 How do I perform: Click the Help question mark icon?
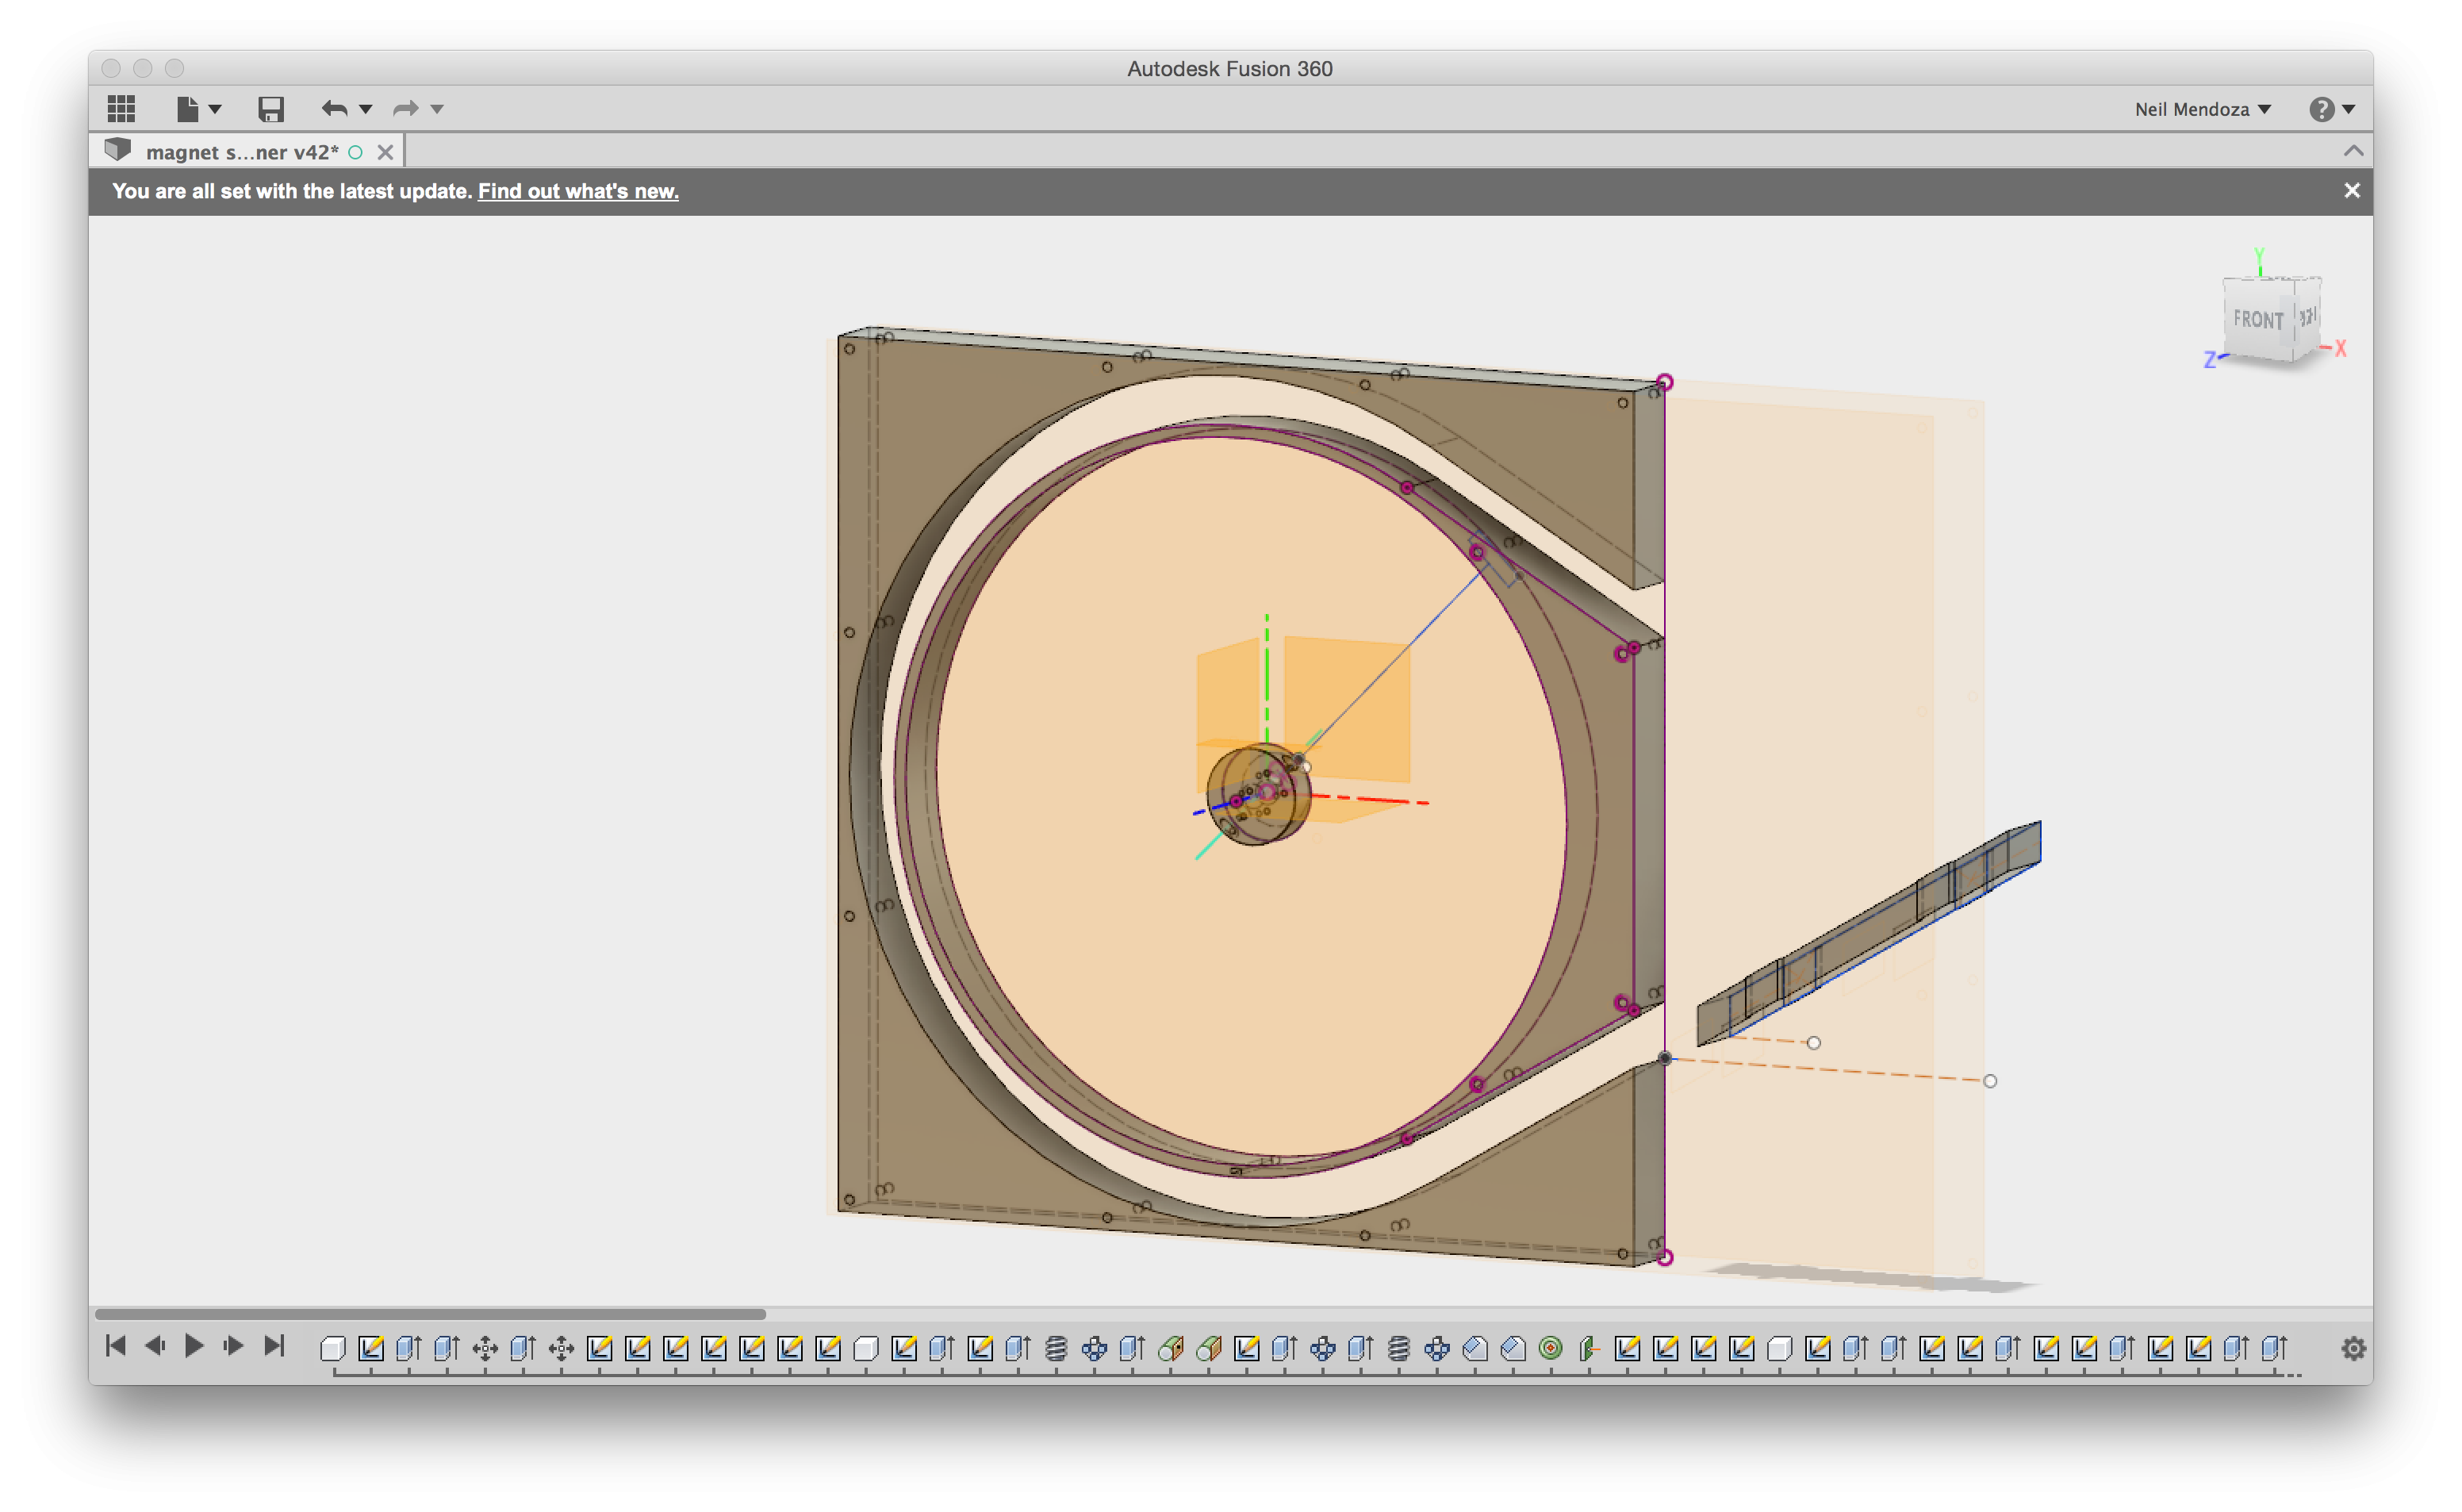tap(2321, 109)
